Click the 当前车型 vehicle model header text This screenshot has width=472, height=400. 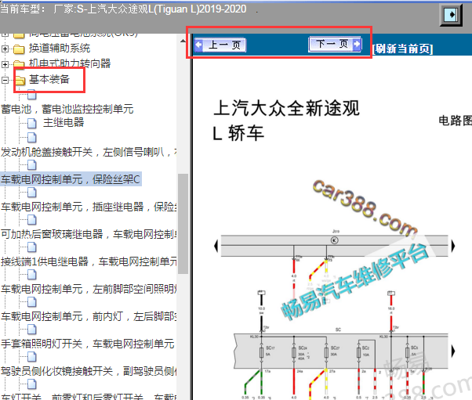123,9
